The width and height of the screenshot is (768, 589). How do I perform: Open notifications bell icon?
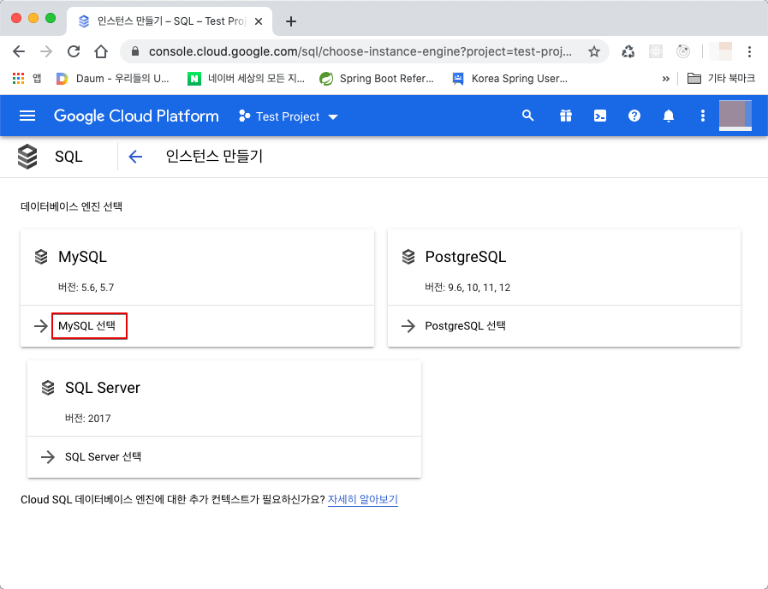(669, 116)
